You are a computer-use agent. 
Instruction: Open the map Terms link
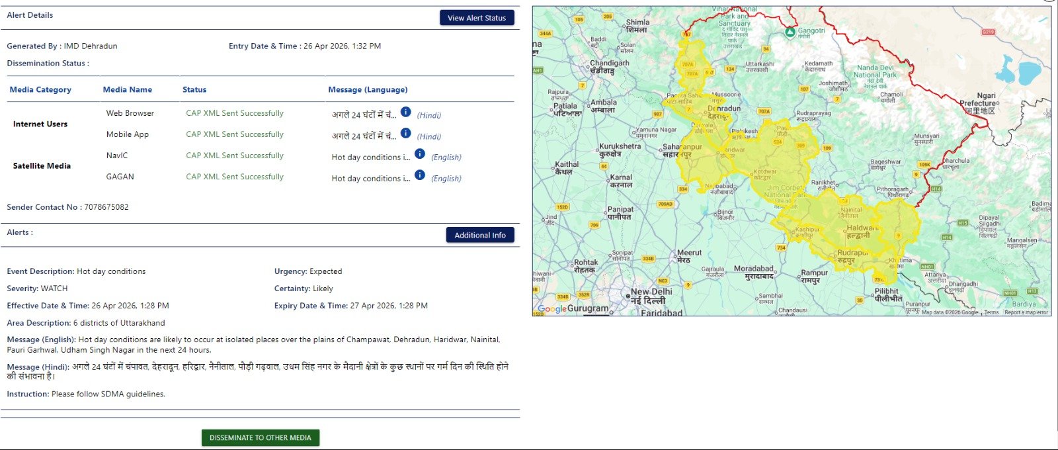coord(991,312)
